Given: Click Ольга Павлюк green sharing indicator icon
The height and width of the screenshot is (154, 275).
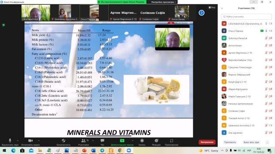Looking at the screenshot, I should pos(262,31).
